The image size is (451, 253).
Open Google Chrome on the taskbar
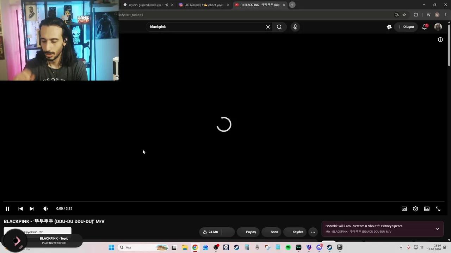coord(195,247)
